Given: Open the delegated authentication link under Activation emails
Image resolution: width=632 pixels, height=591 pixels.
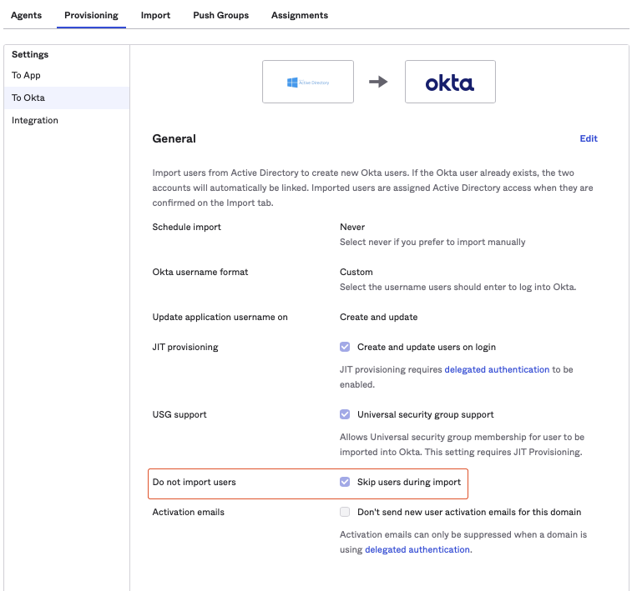Looking at the screenshot, I should pyautogui.click(x=417, y=550).
